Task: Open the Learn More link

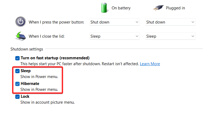Action: coord(150,64)
